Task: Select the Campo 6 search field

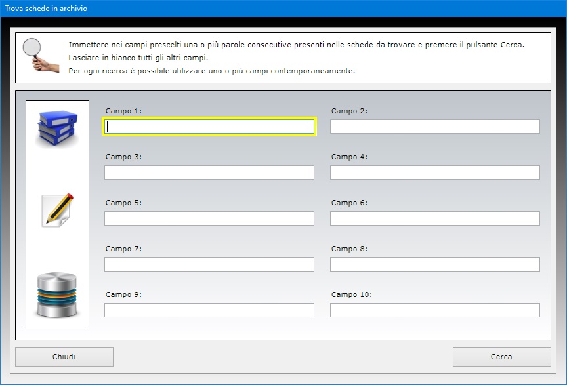Action: [x=435, y=218]
